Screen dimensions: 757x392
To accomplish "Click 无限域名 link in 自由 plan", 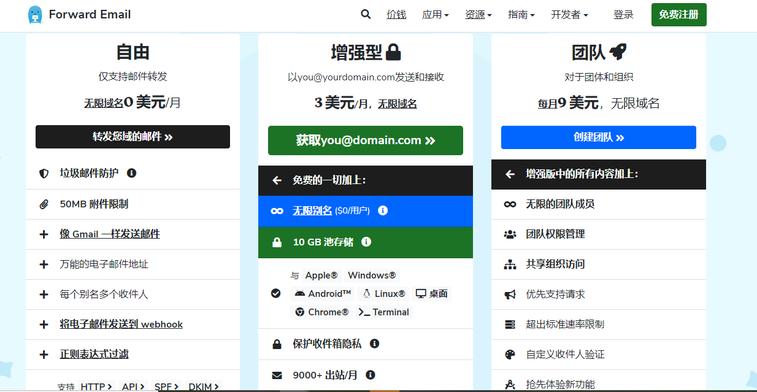I will pyautogui.click(x=104, y=104).
